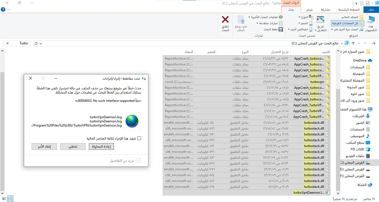379x202 pixels.
Task: Open Other properties filter dropdown
Action: 300,29
